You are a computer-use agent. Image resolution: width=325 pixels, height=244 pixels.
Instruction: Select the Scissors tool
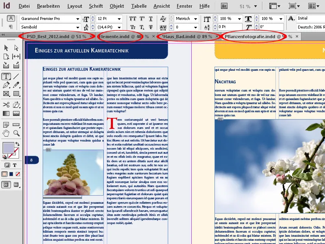tap(6, 105)
